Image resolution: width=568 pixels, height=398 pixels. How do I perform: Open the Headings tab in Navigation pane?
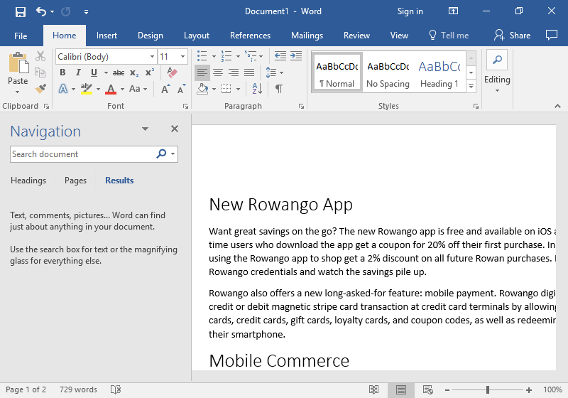click(28, 181)
